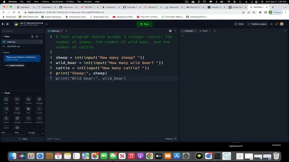
Task: Open the Threads tool
Action: point(28,100)
